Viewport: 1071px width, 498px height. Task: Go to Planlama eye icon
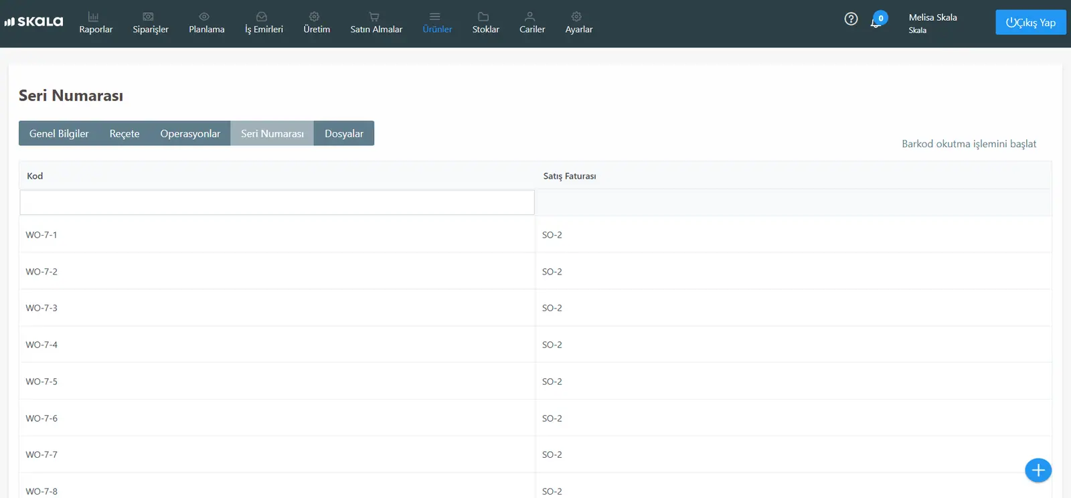tap(204, 17)
